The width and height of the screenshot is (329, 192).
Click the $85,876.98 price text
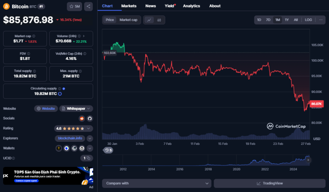pos(28,20)
